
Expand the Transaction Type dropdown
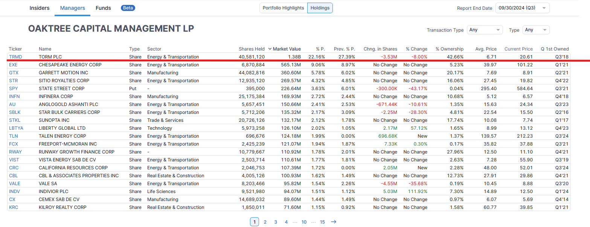[485, 30]
